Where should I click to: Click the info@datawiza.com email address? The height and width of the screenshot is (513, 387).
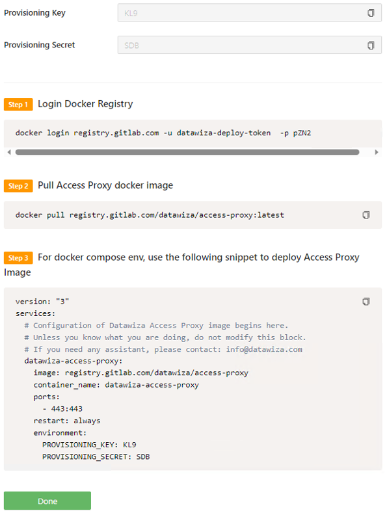(264, 349)
